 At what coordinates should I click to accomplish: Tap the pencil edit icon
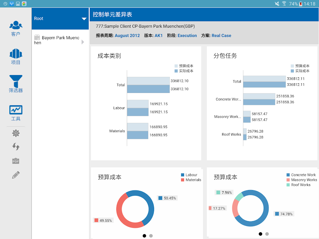pos(16,175)
